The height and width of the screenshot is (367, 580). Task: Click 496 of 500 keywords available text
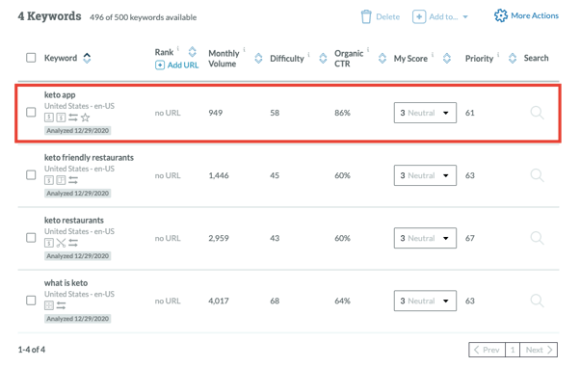[x=144, y=17]
